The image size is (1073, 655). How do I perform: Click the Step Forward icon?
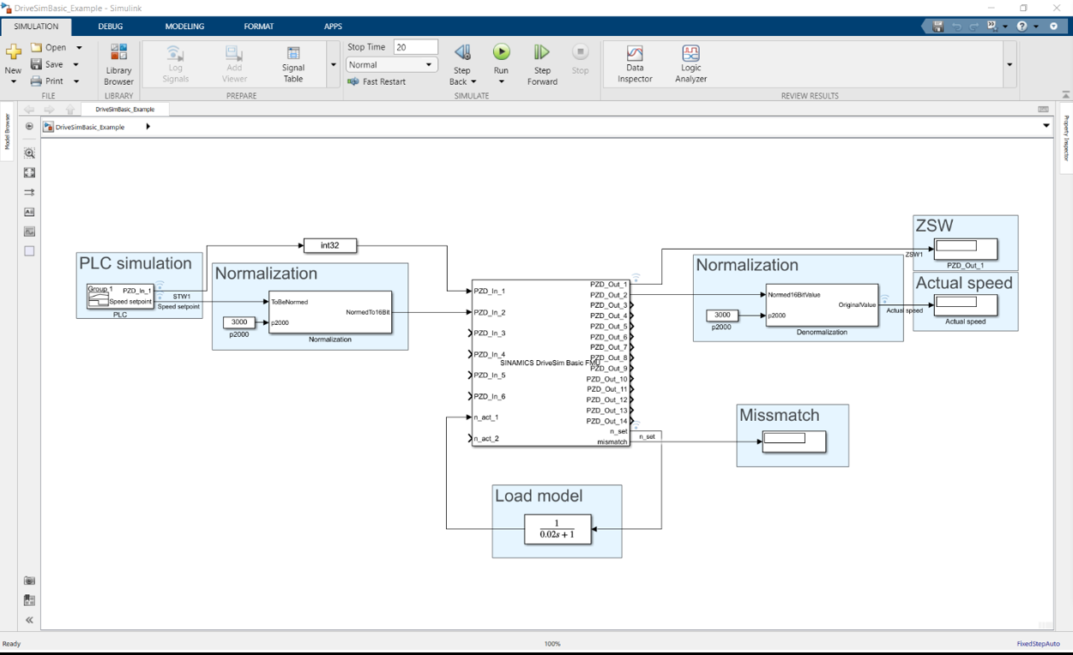point(541,53)
